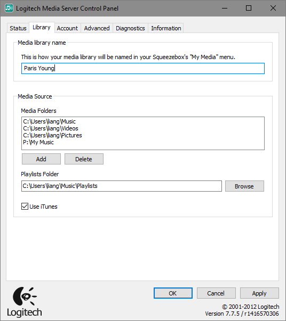Screen dimensions: 286x321
Task: Click the Logitech logo at bottom left
Action: (x=24, y=302)
